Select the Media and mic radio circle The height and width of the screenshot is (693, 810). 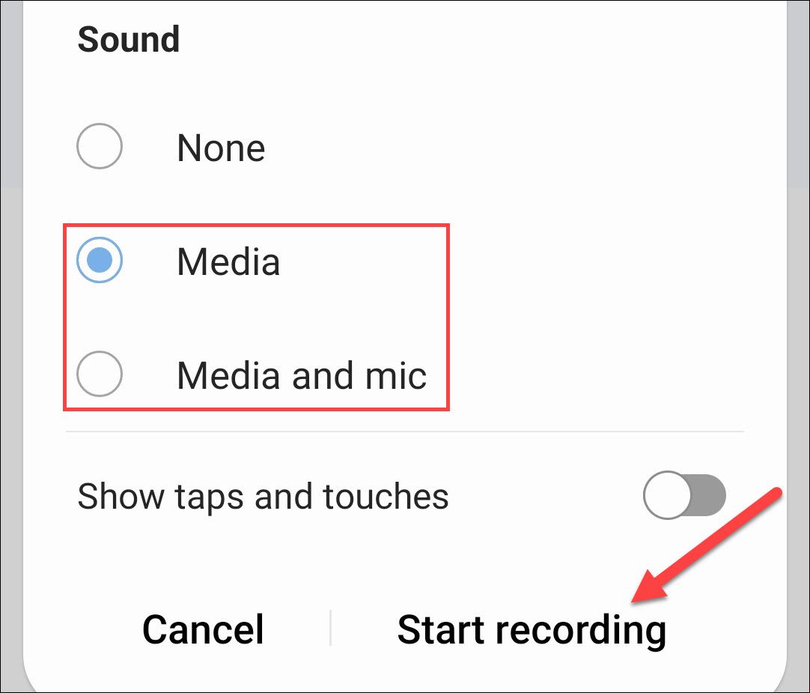pyautogui.click(x=99, y=374)
